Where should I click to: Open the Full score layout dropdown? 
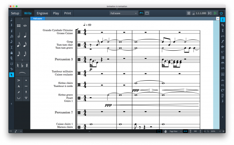(123, 13)
